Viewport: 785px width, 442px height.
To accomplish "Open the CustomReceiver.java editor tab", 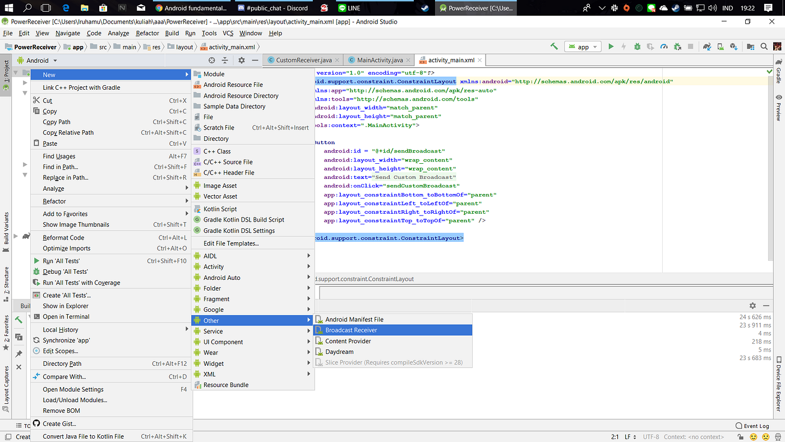I will (303, 60).
